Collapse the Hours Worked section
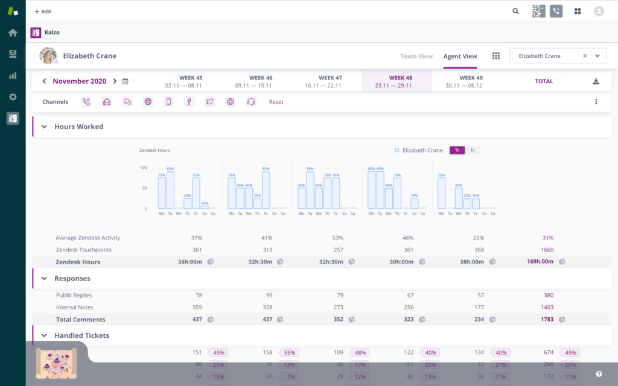Viewport: 618px width, 386px height. (44, 127)
